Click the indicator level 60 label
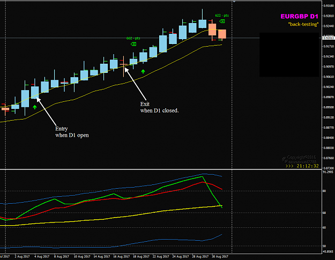This screenshot has height=260, width=335. (x=324, y=227)
